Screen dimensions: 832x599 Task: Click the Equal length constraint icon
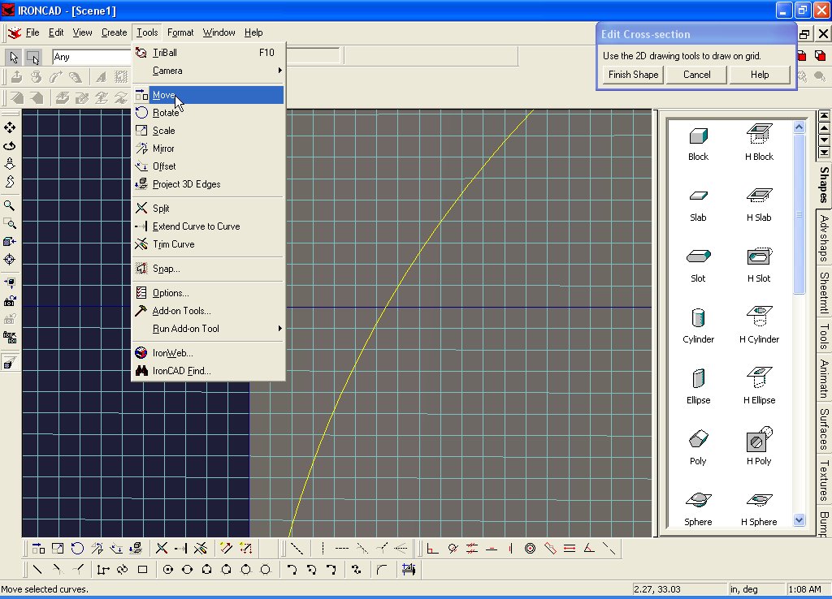(x=570, y=549)
